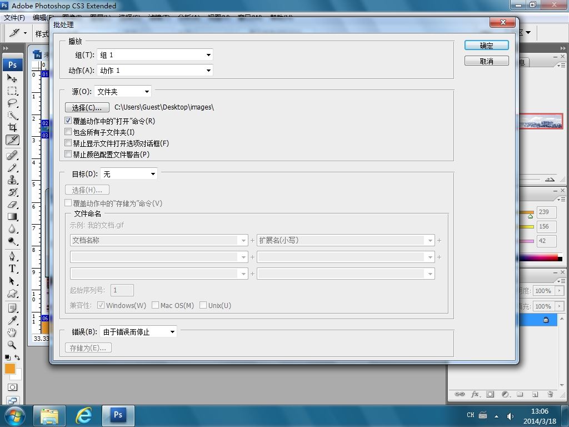Open the layer opacity 100% flyout arrow
This screenshot has width=569, height=427.
pos(560,290)
